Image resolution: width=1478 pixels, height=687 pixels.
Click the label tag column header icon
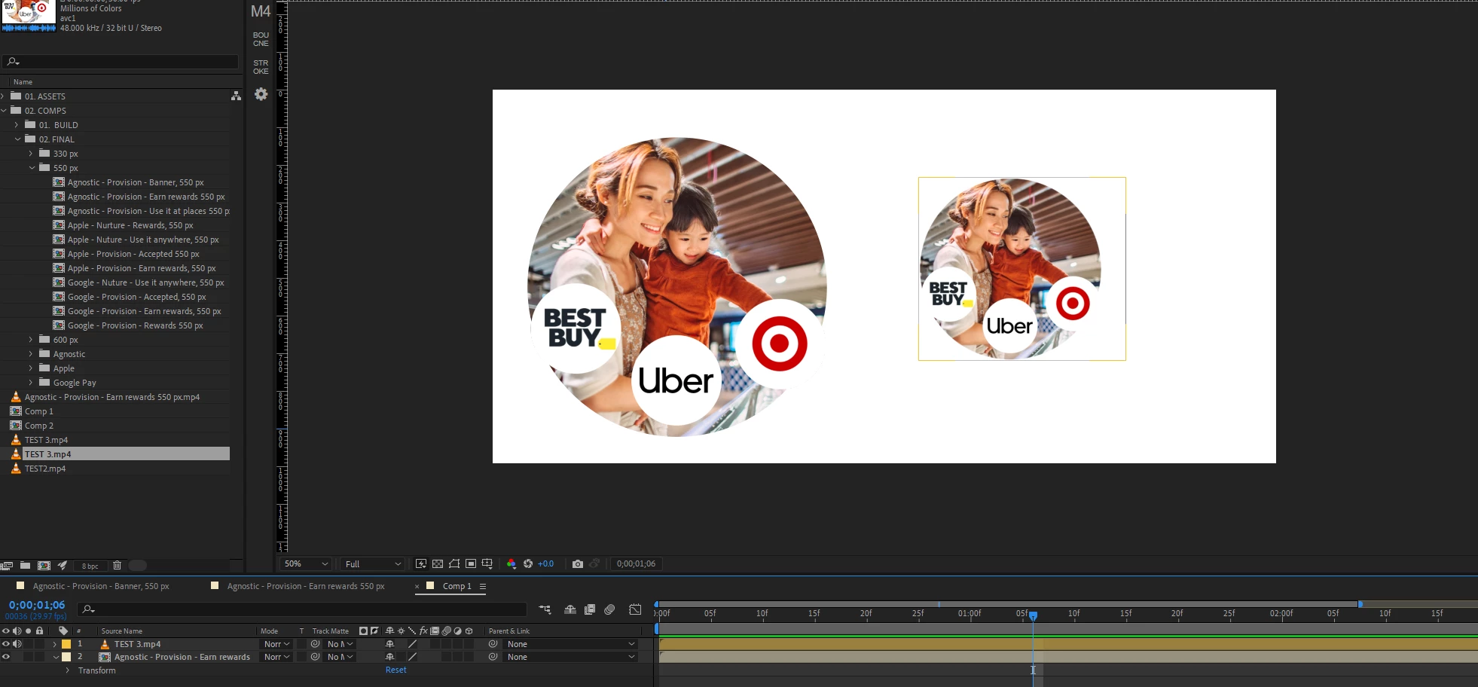[x=63, y=631]
